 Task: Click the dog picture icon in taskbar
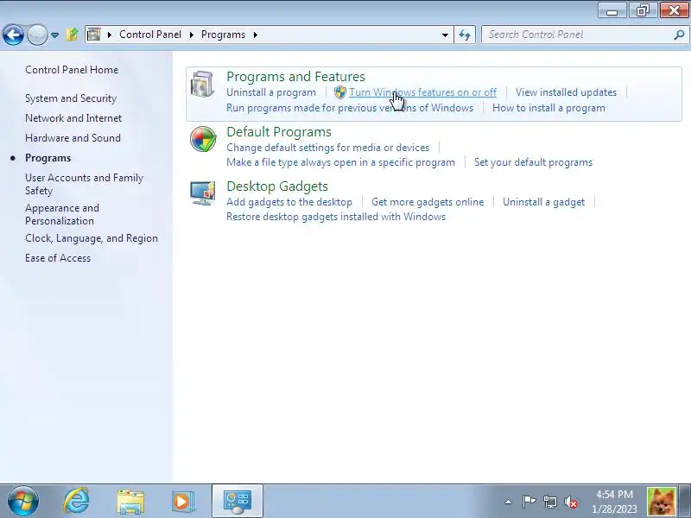point(661,502)
